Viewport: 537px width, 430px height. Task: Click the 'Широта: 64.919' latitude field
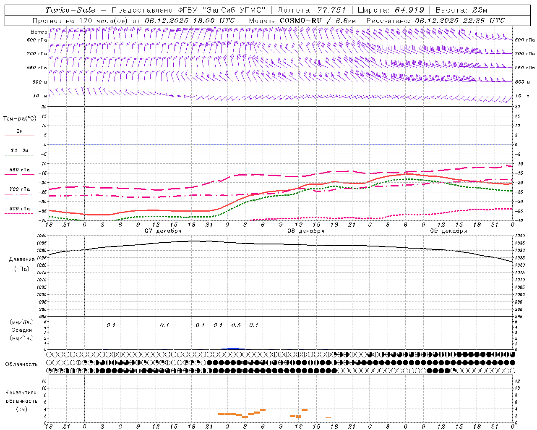coord(391,10)
